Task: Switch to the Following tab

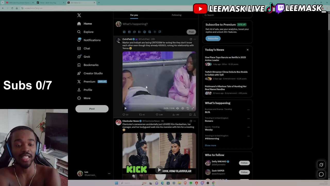Action: [x=177, y=15]
